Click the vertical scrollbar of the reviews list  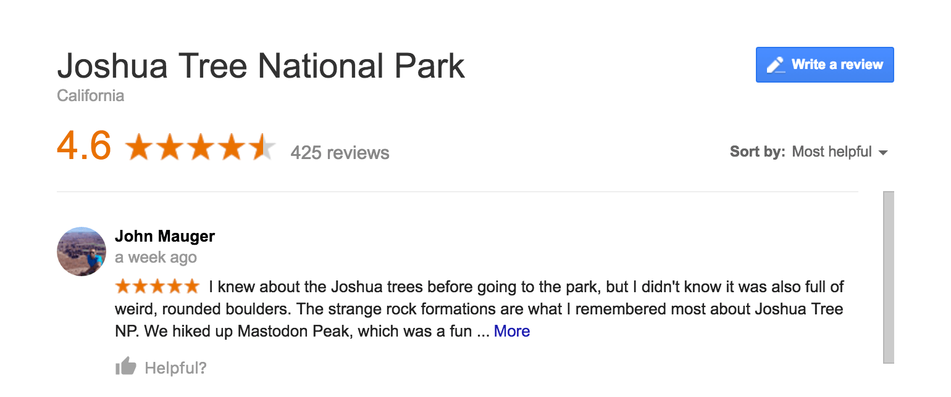(889, 277)
